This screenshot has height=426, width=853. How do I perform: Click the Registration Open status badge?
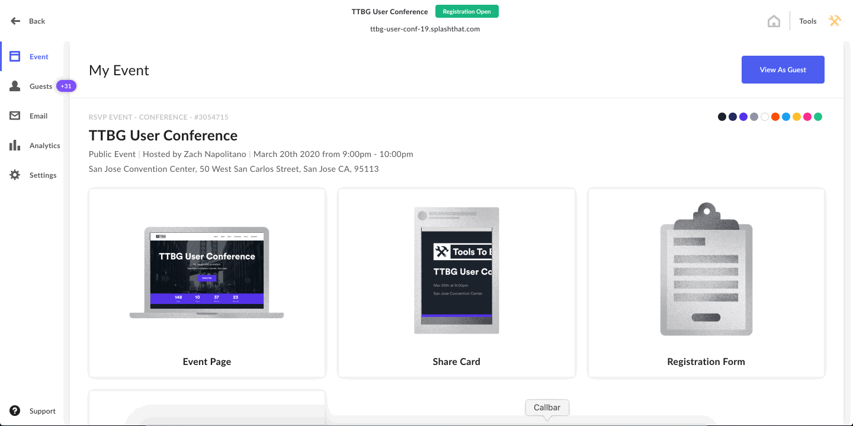467,11
